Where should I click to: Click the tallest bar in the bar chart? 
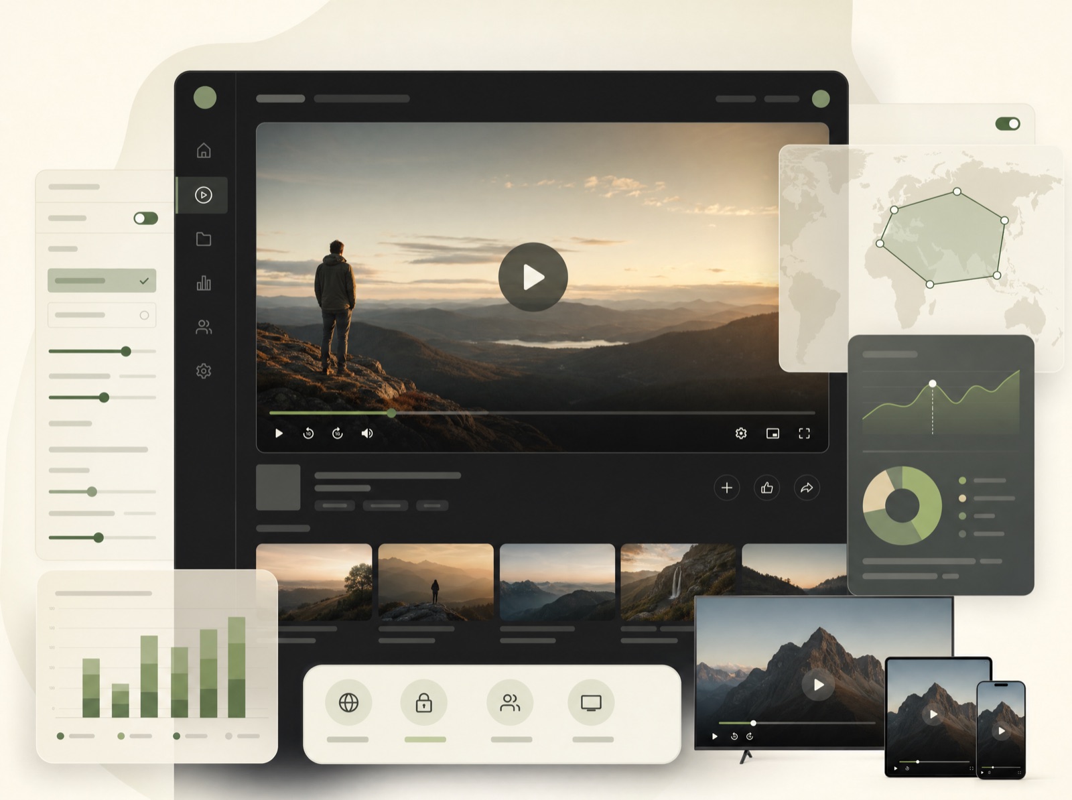click(237, 667)
